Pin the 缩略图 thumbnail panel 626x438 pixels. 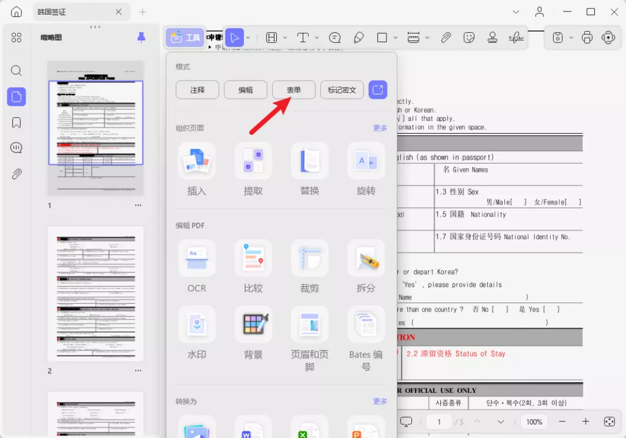click(x=141, y=37)
